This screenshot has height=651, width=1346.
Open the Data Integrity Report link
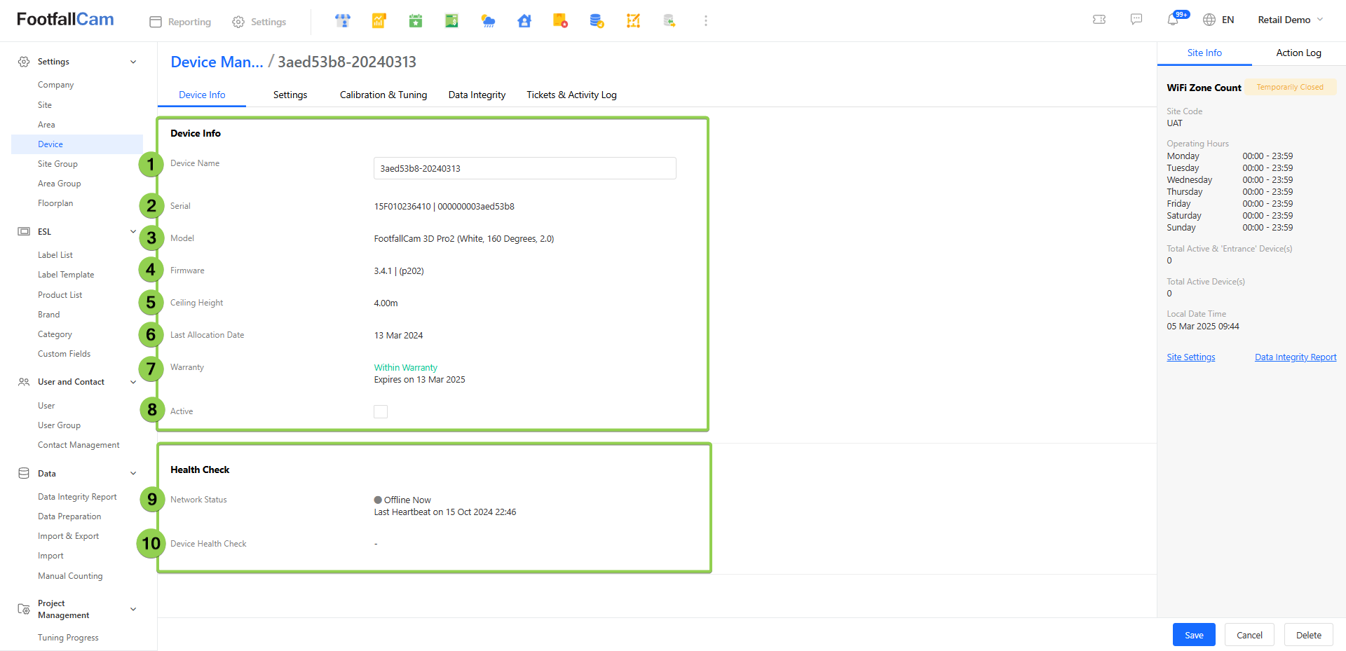1296,357
